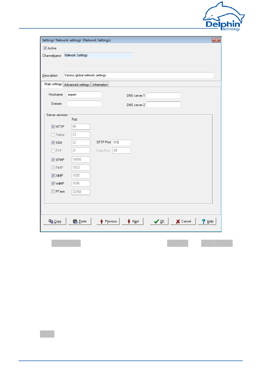Image resolution: width=262 pixels, height=374 pixels.
Task: Toggle the SSH service checkbox
Action: pyautogui.click(x=53, y=143)
